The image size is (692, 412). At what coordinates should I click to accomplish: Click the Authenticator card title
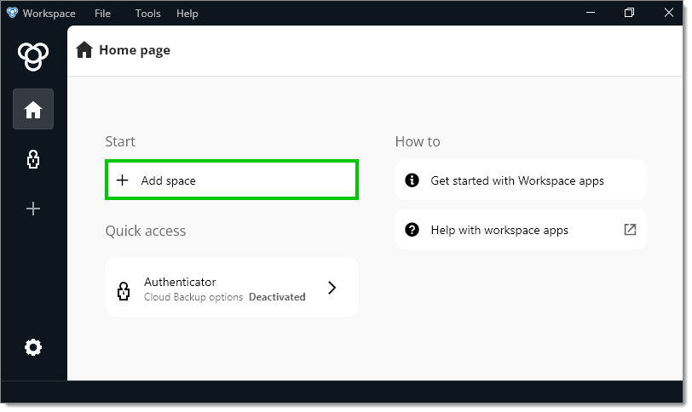pos(180,282)
